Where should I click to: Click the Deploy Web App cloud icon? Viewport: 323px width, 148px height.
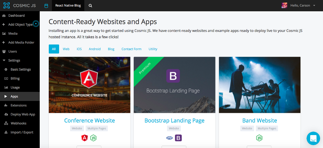tap(6, 114)
